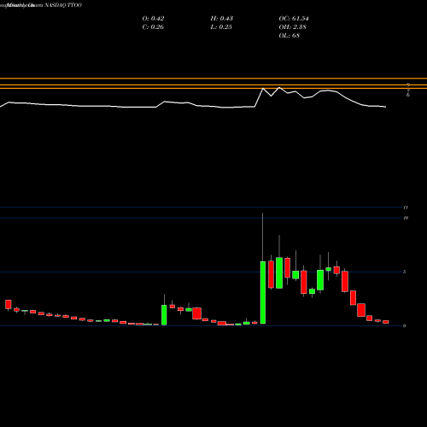Click the peak of the white indicator line

279,87
